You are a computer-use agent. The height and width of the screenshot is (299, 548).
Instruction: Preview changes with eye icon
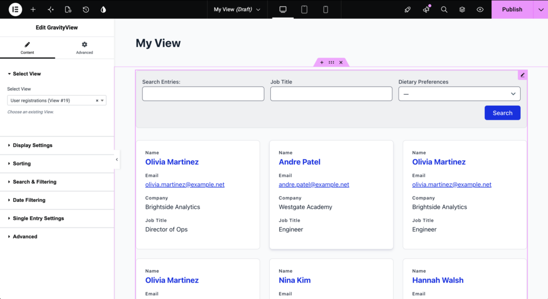(x=480, y=10)
